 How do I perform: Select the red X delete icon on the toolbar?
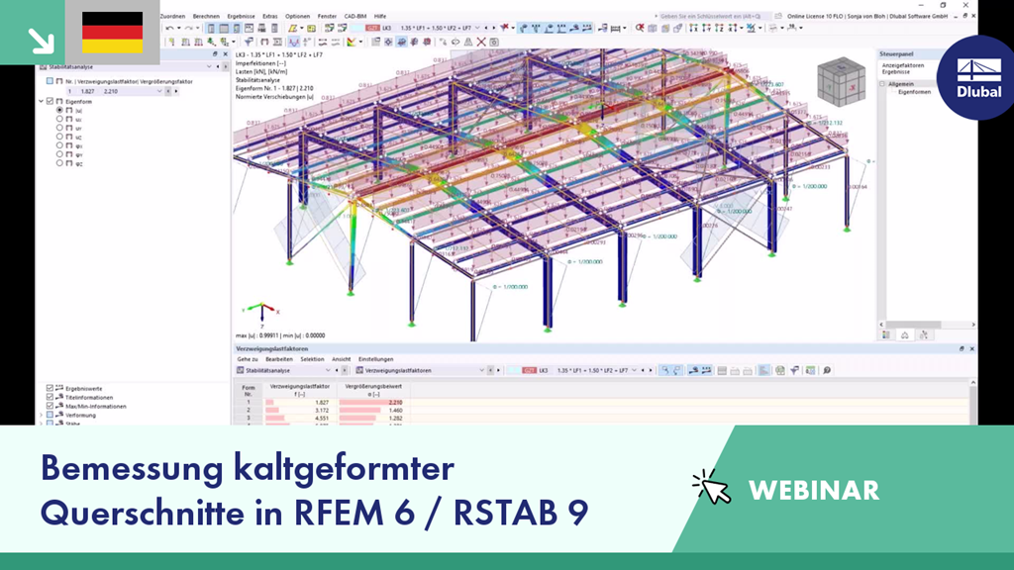click(x=480, y=44)
